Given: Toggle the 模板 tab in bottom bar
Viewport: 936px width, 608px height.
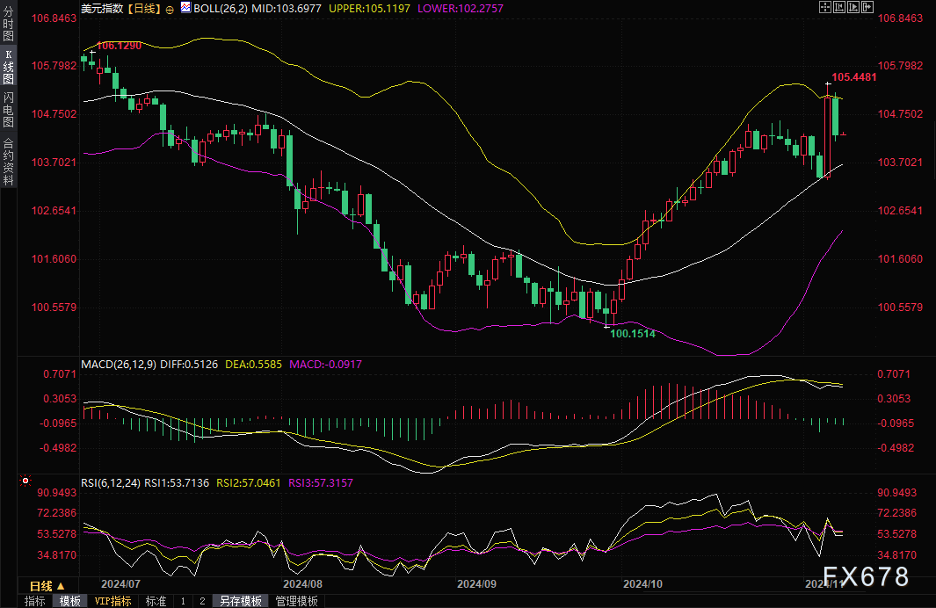Looking at the screenshot, I should (x=69, y=601).
